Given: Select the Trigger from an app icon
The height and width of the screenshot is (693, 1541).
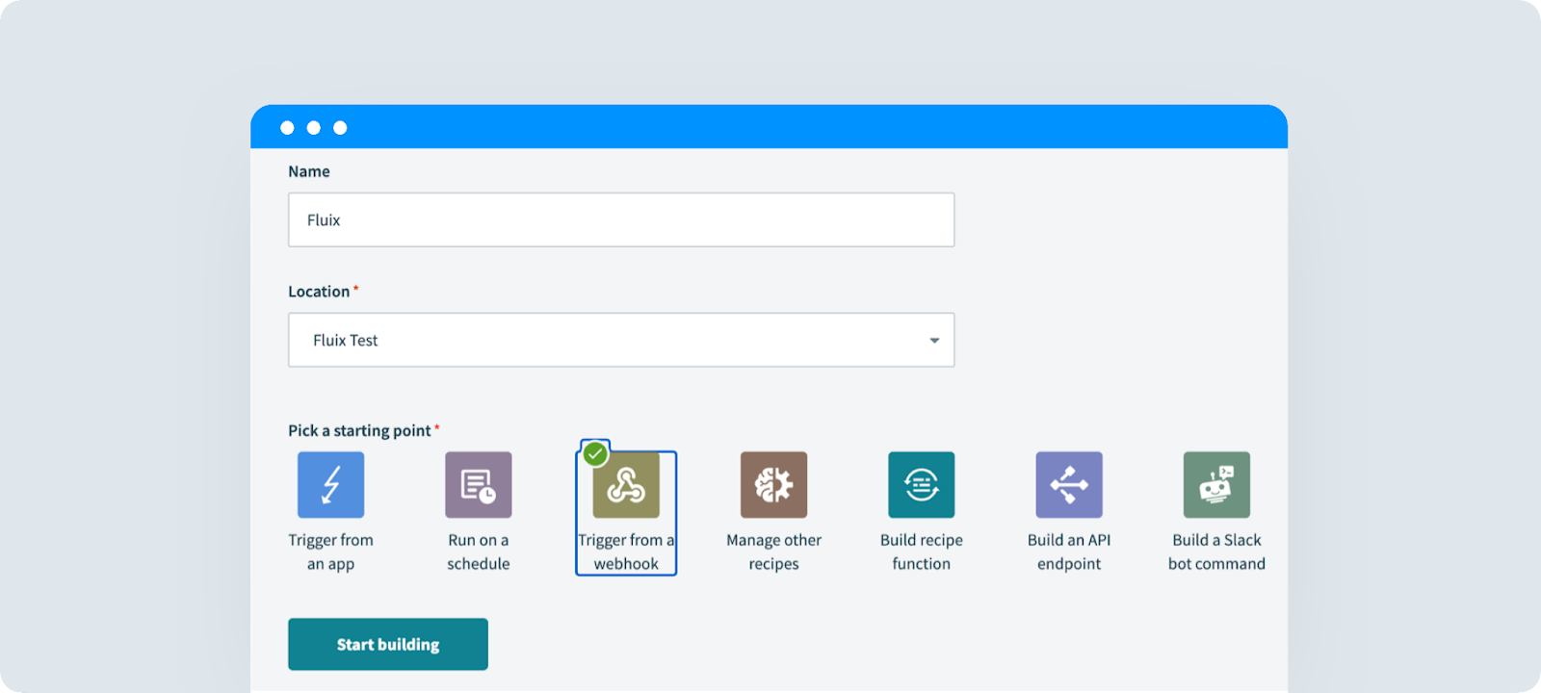Looking at the screenshot, I should point(330,485).
